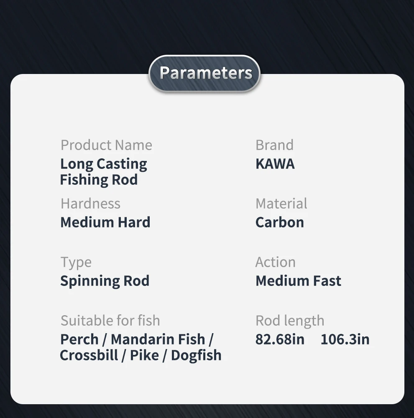Select the Medium Fast value
This screenshot has height=418, width=414.
pos(298,280)
